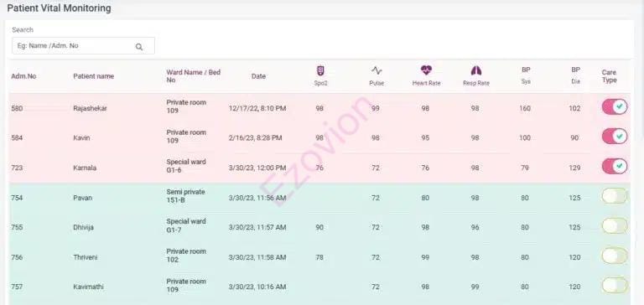Click ward Semi private 151-B

(x=185, y=196)
